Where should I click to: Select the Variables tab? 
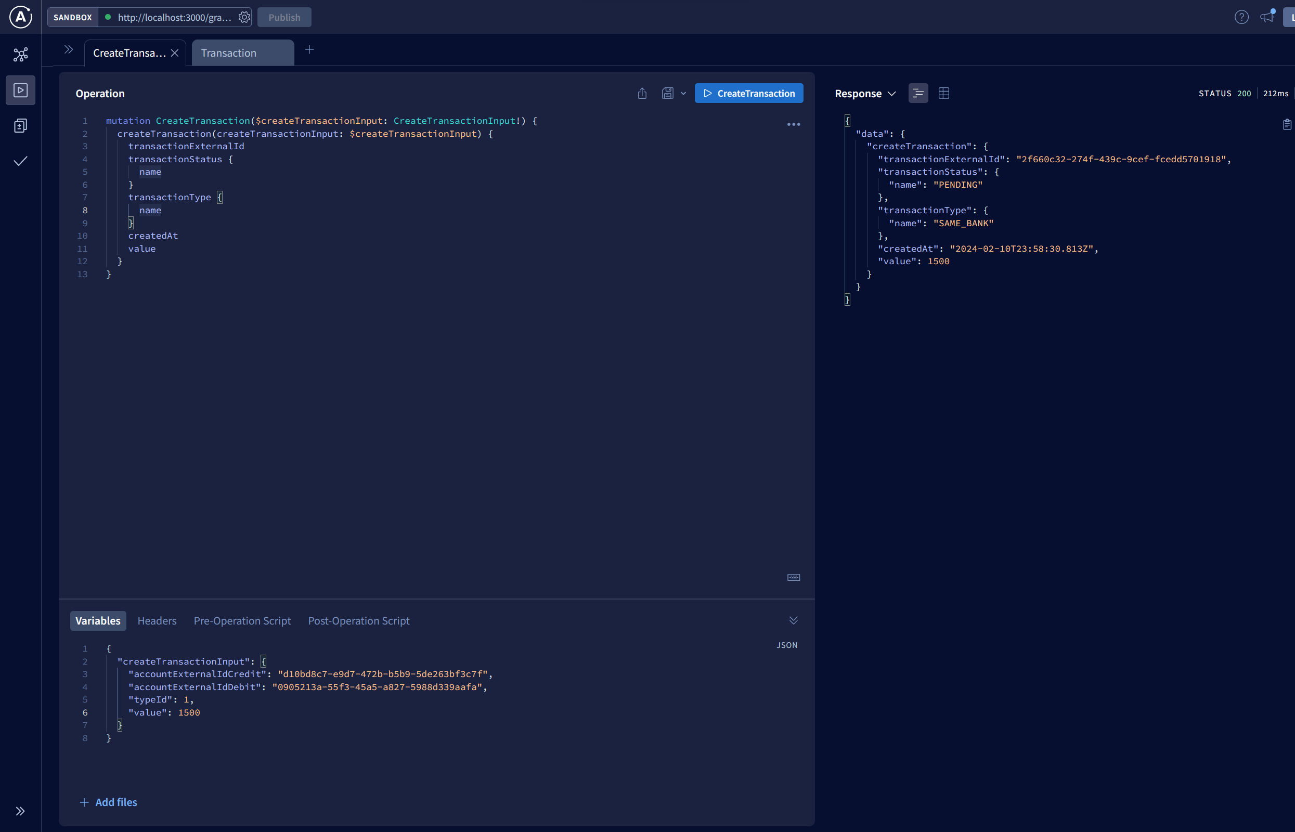(x=97, y=620)
